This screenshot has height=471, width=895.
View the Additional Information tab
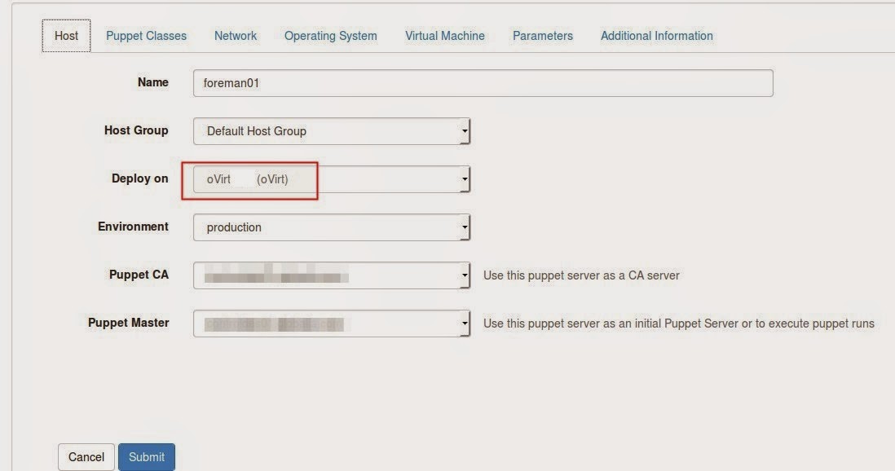coord(656,36)
